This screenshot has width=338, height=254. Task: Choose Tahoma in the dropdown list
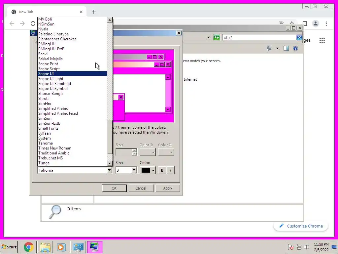click(x=72, y=143)
